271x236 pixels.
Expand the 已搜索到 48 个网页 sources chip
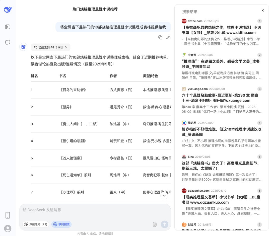(51, 47)
